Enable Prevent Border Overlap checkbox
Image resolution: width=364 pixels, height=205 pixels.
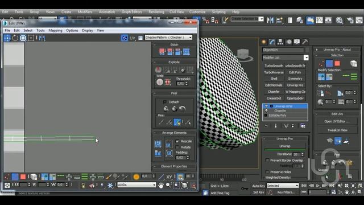(x=267, y=160)
